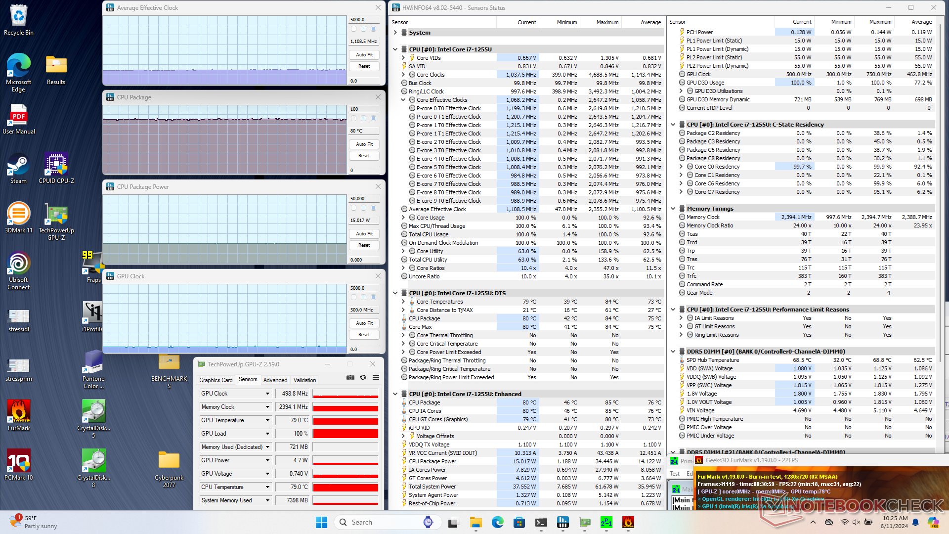Image resolution: width=949 pixels, height=534 pixels.
Task: Expand the System sensor group
Action: click(x=395, y=33)
